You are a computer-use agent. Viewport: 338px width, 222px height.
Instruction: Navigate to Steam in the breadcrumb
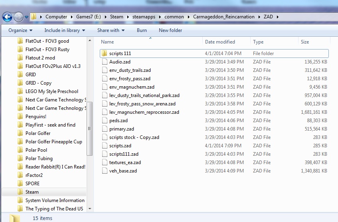pos(117,17)
